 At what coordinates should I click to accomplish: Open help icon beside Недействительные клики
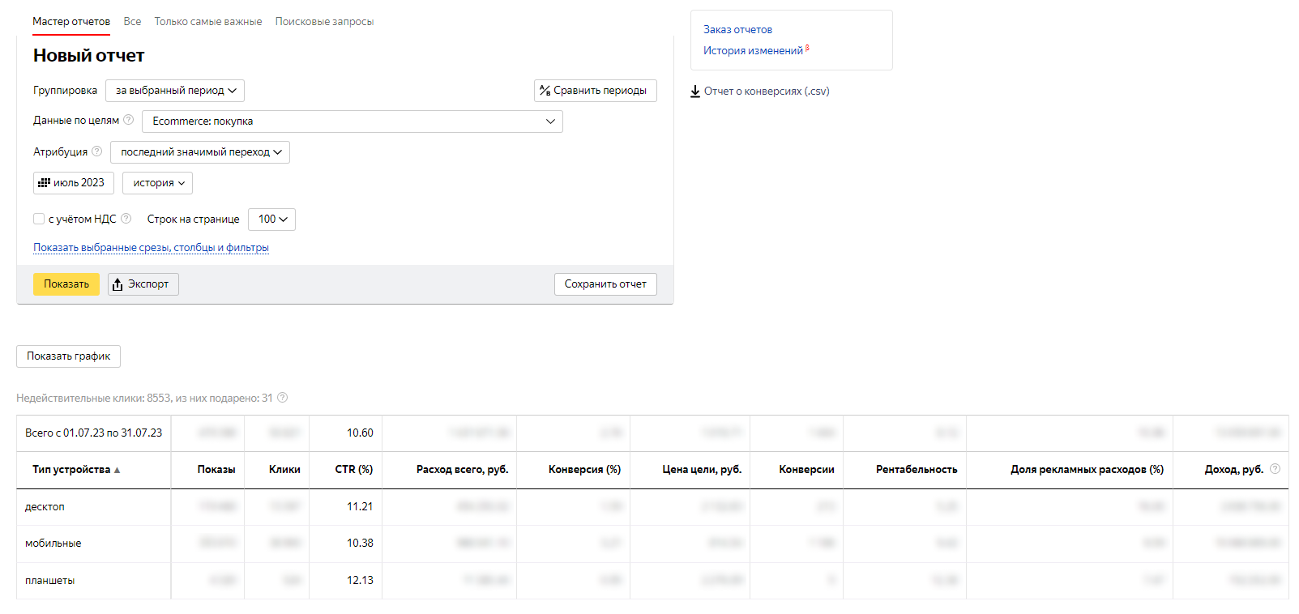(283, 398)
